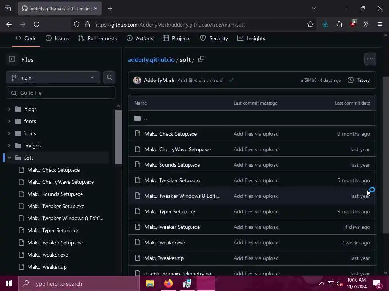Close the adderly.github.io tab
This screenshot has width=389, height=291.
[95, 8]
